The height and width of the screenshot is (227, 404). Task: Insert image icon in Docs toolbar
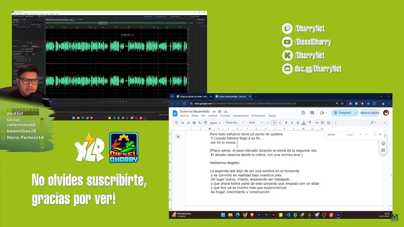(328, 123)
